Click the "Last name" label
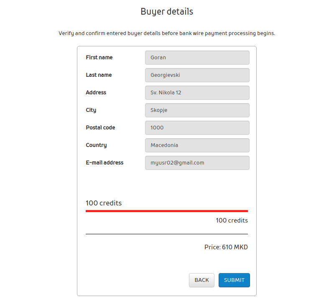329x304 pixels. tap(99, 75)
